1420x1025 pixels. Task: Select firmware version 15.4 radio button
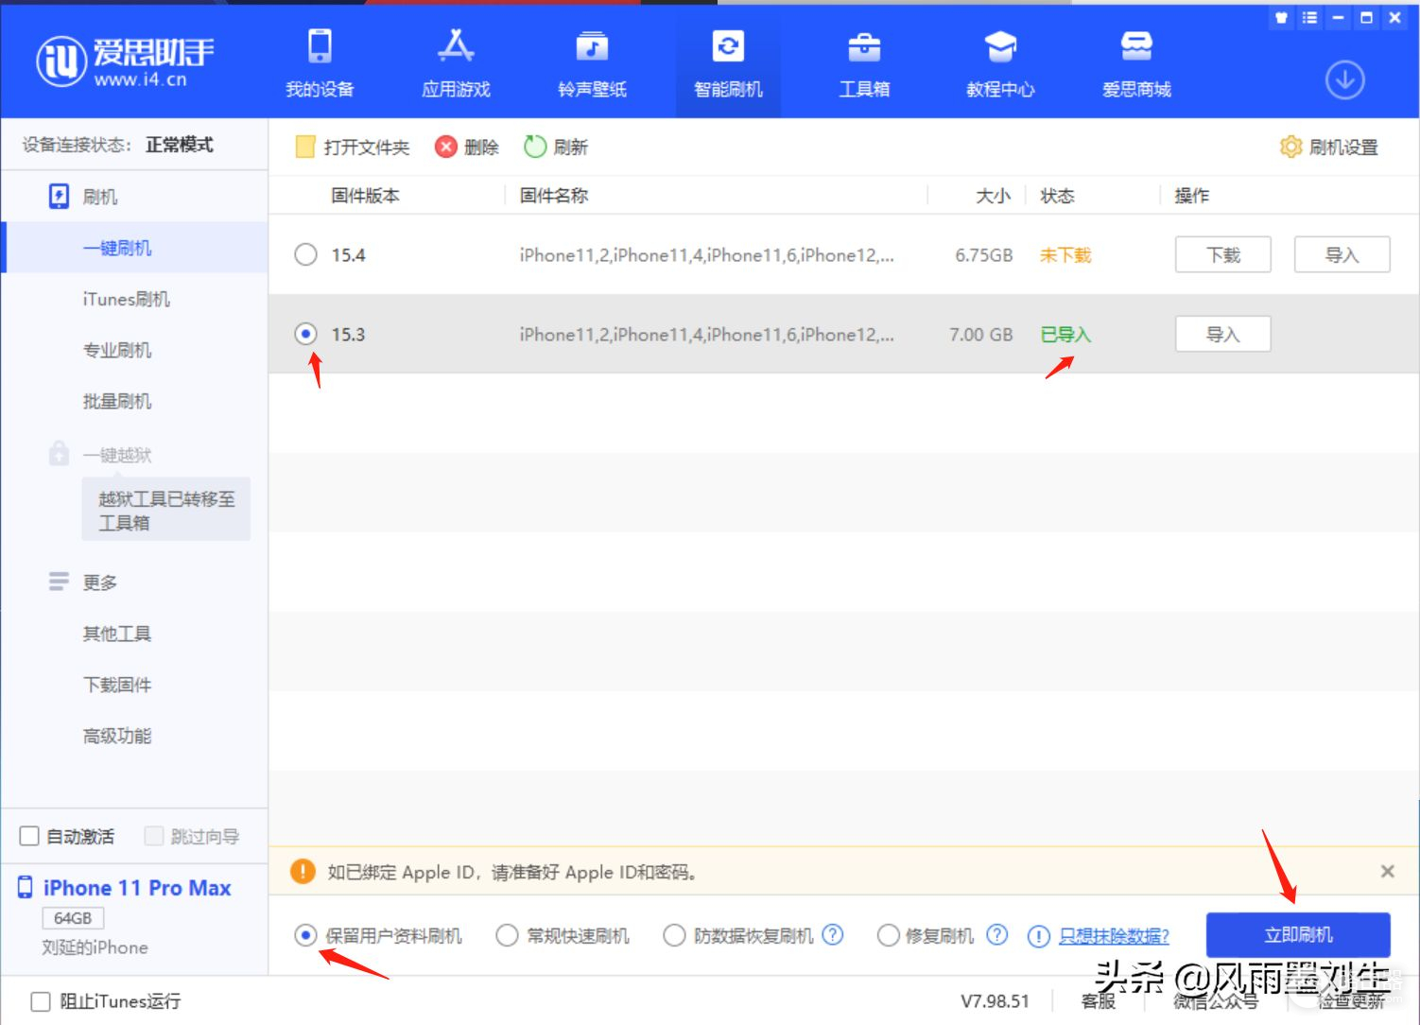pos(305,255)
